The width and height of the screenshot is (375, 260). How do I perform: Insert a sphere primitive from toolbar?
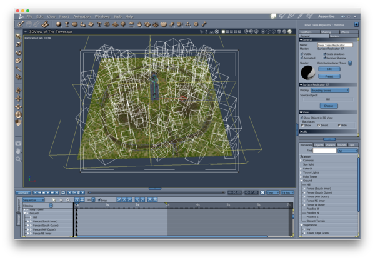[x=58, y=24]
